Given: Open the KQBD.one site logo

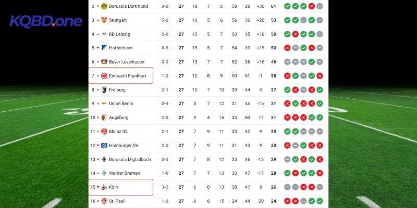Looking at the screenshot, I should (46, 21).
